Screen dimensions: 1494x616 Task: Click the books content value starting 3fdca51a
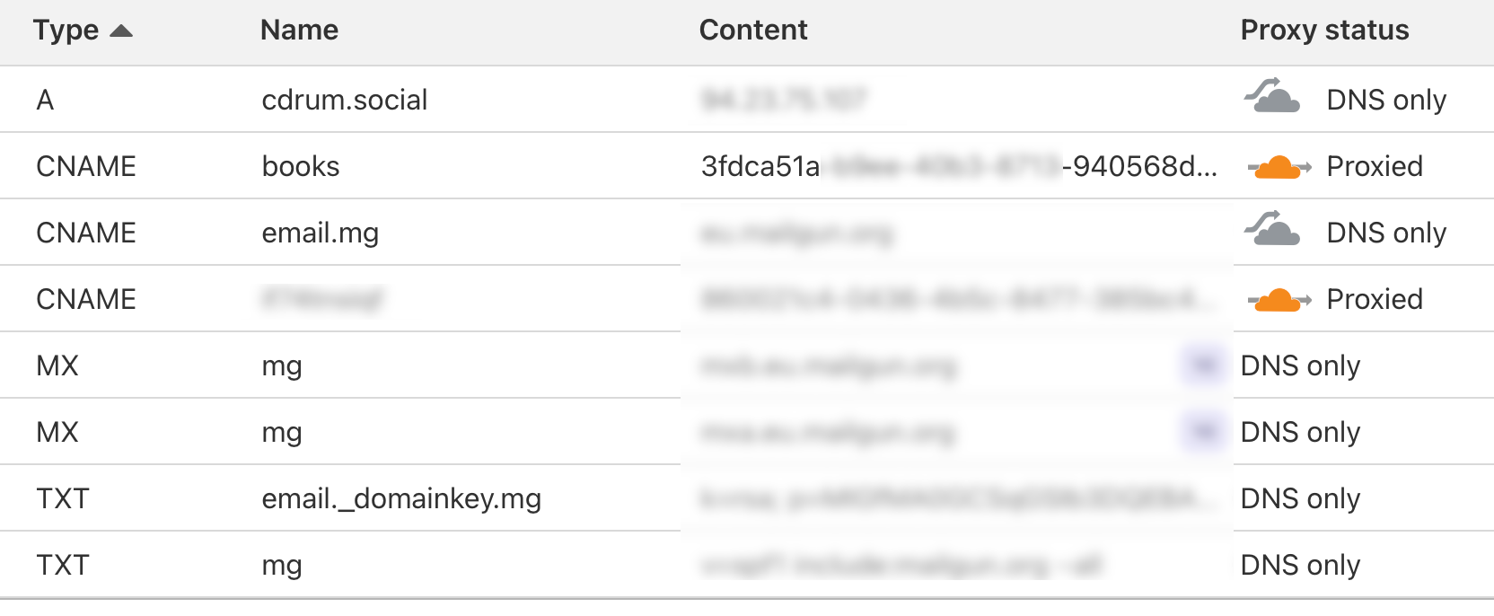pos(958,166)
